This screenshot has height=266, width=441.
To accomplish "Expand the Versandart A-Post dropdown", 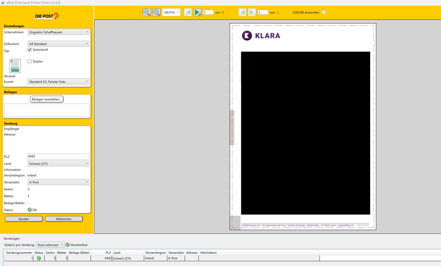I will [58, 182].
